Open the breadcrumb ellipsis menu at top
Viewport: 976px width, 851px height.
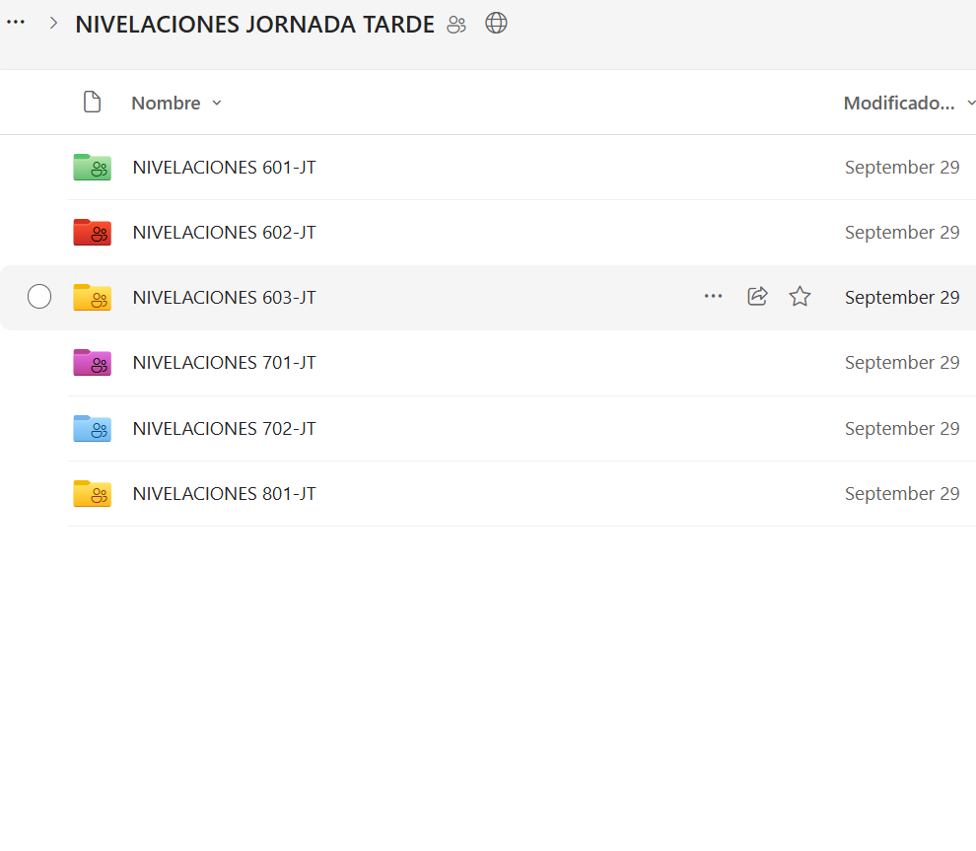pyautogui.click(x=16, y=23)
